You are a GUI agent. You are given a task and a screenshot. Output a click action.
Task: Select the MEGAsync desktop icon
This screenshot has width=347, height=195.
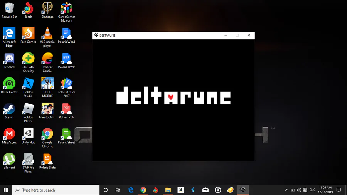coord(9,136)
